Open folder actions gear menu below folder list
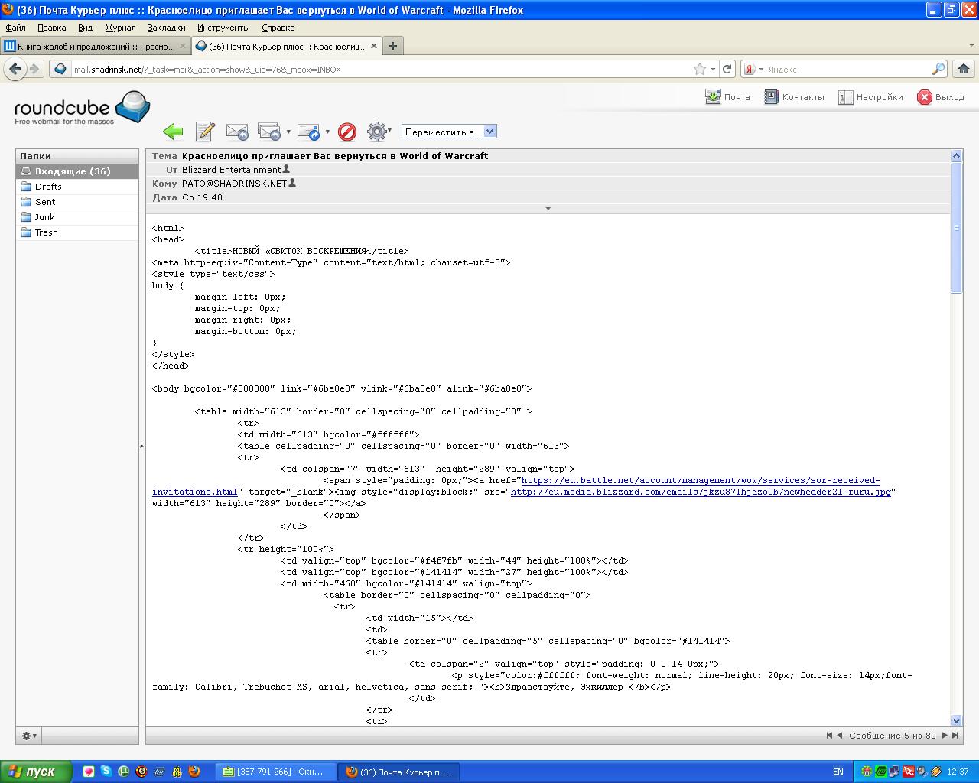 29,736
